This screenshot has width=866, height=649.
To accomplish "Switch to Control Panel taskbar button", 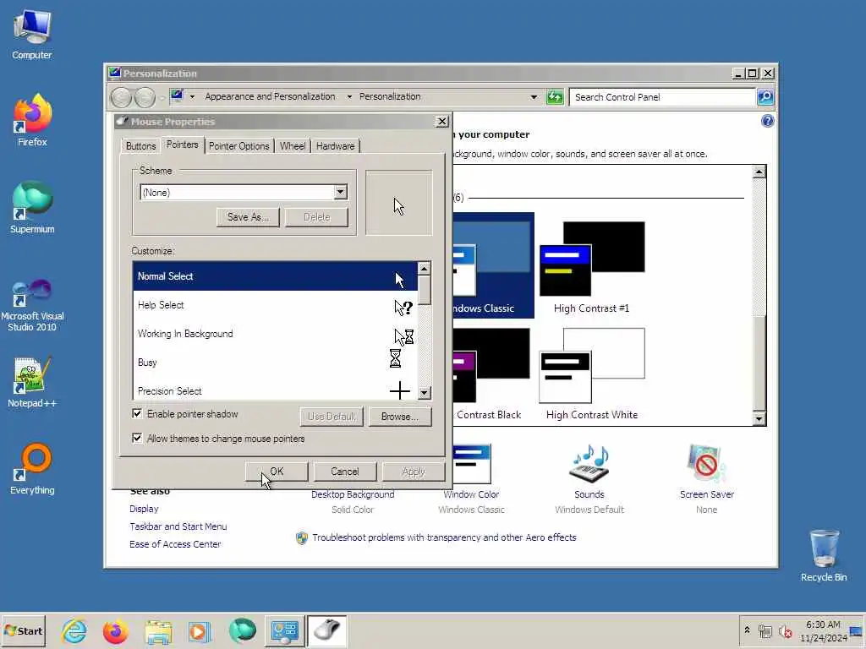I will click(x=284, y=630).
